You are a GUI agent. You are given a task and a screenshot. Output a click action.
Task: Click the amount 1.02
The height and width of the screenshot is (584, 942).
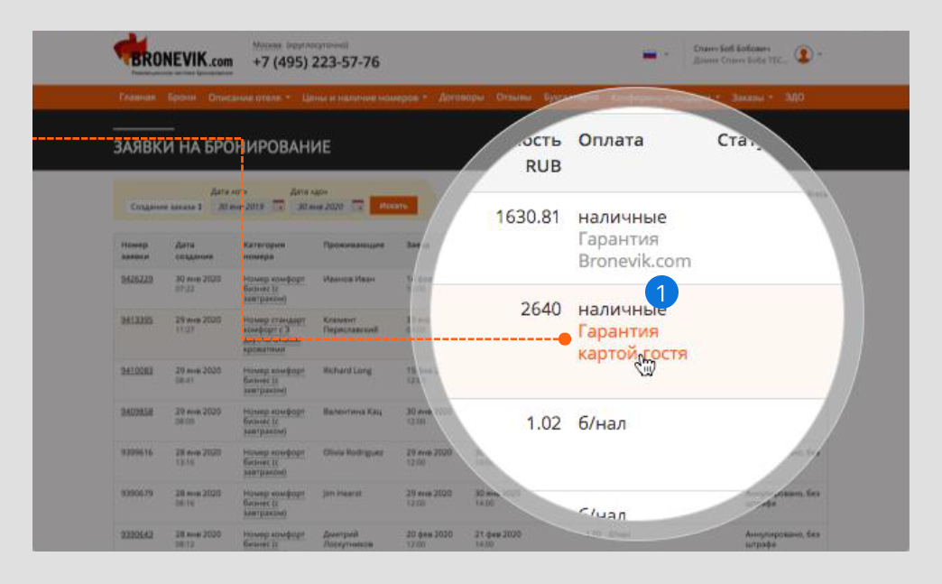[x=544, y=423]
